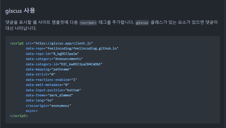
Task: Click the data-lang="ko" line
Action: 39,100
